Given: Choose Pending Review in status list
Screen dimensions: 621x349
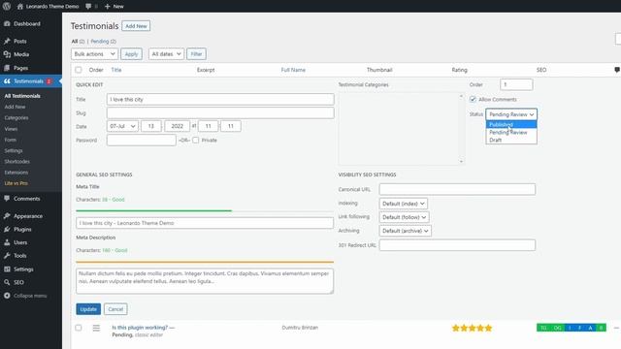Looking at the screenshot, I should click(x=511, y=132).
